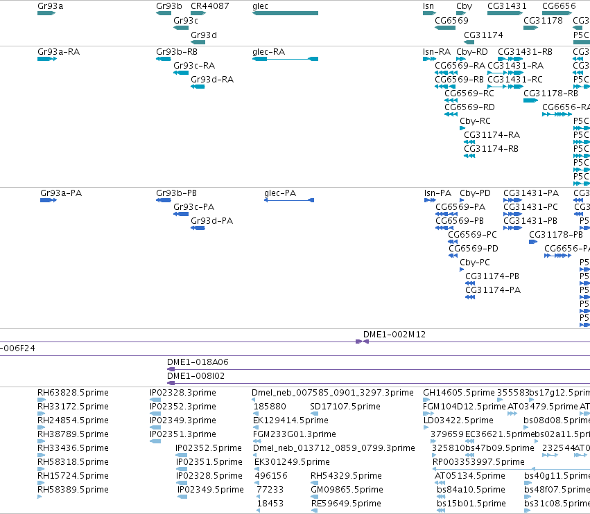Select the CG31178-PB protein feature

pos(533,242)
